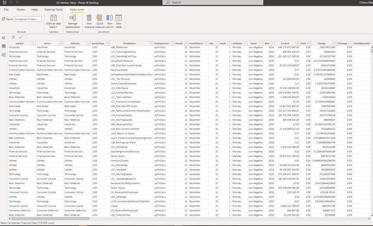
Task: Select the RankBySymbol column header
Action: pyautogui.click(x=361, y=43)
